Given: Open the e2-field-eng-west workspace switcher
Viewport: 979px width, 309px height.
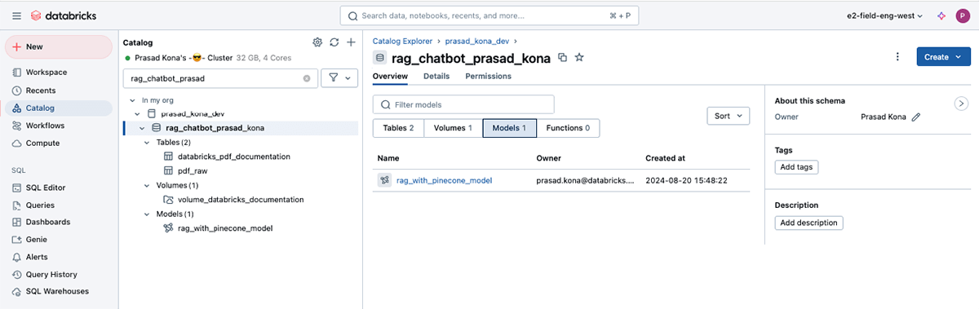Looking at the screenshot, I should pos(885,15).
